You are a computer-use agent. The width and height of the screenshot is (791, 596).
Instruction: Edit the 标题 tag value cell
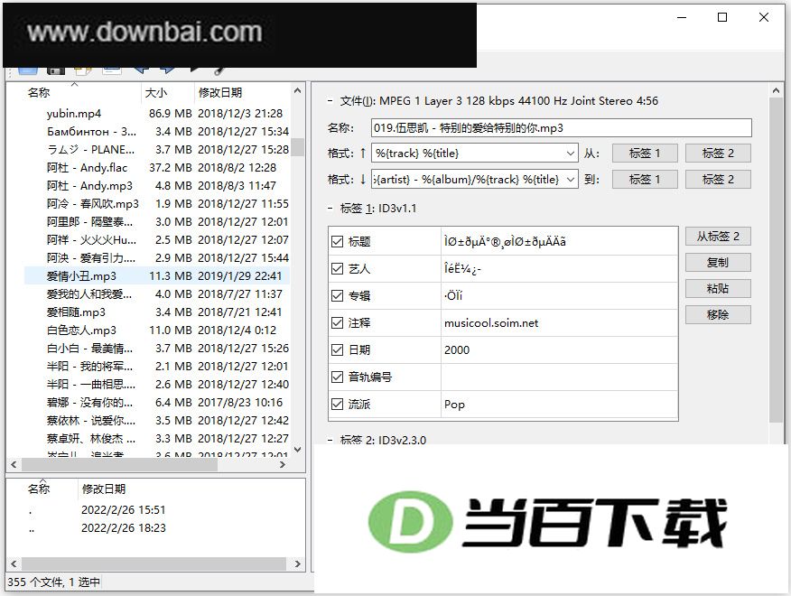[559, 242]
